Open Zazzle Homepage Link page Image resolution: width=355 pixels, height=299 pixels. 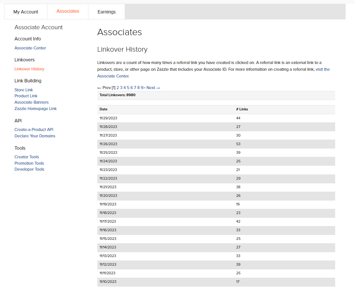tap(36, 109)
